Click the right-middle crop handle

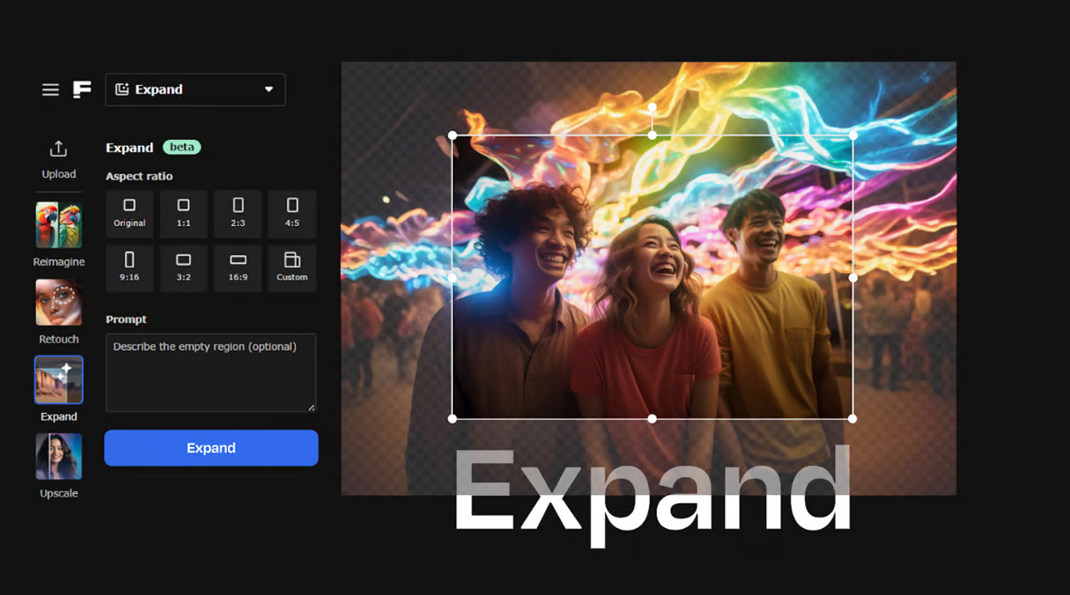click(x=853, y=278)
